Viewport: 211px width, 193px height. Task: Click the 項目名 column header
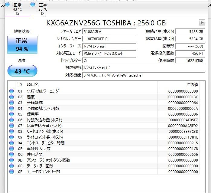tap(91, 85)
